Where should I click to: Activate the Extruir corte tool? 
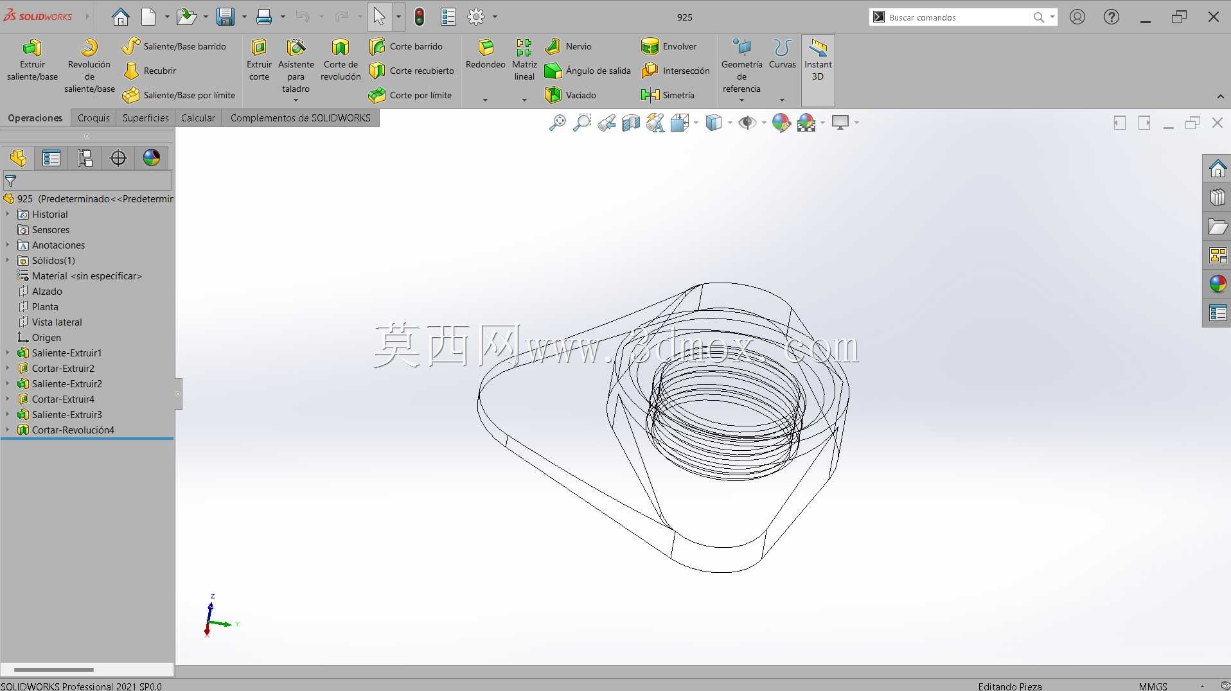(259, 60)
